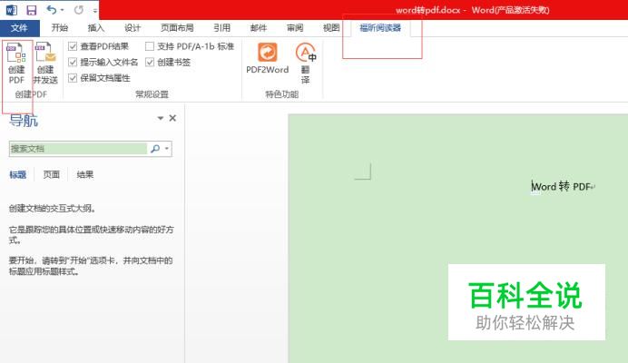Toggle the 保留文档属性 checkbox
Screen dimensions: 628x363
pos(73,78)
